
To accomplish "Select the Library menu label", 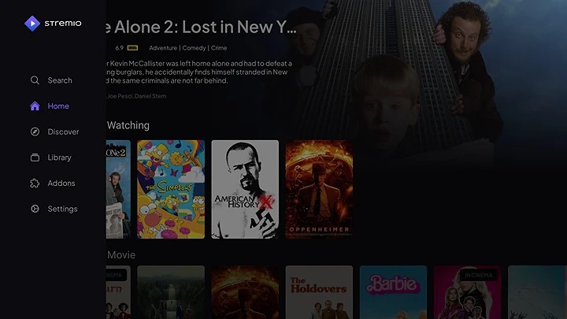I will click(59, 158).
